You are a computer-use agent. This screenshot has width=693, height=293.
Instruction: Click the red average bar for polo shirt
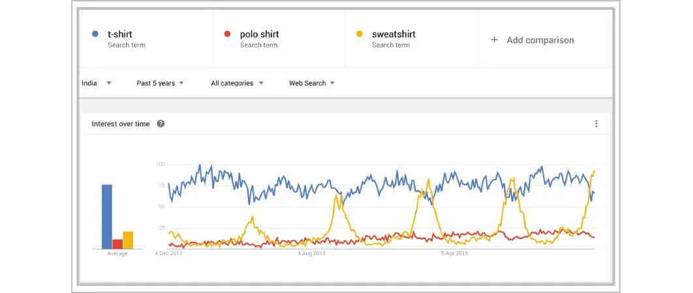[117, 244]
